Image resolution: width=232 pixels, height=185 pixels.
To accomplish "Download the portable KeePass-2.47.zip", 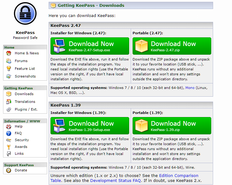I will tap(172, 46).
